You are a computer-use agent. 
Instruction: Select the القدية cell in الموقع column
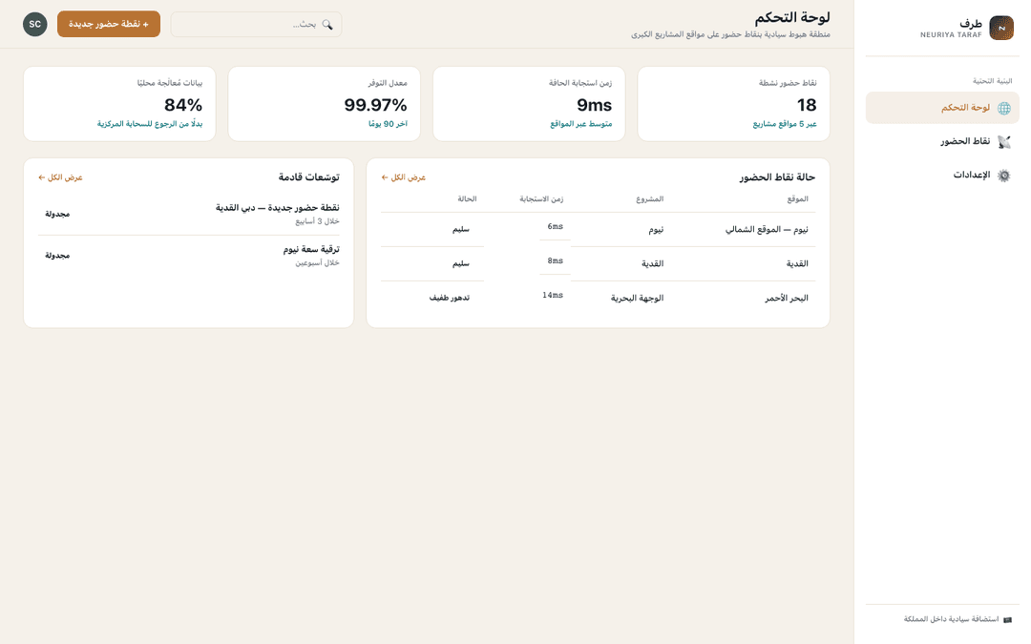click(797, 264)
